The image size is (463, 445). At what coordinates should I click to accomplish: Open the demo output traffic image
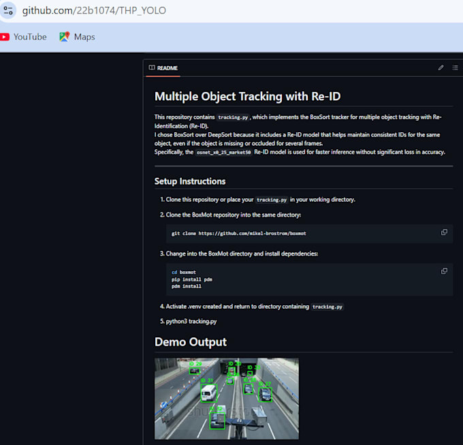click(227, 399)
